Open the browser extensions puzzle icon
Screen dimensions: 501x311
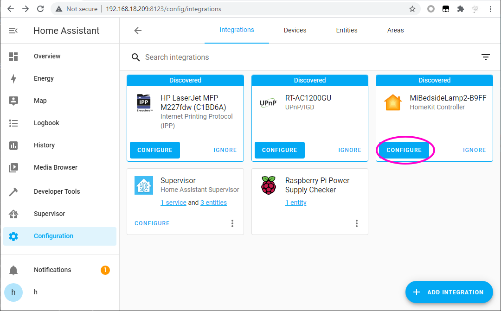click(x=461, y=9)
